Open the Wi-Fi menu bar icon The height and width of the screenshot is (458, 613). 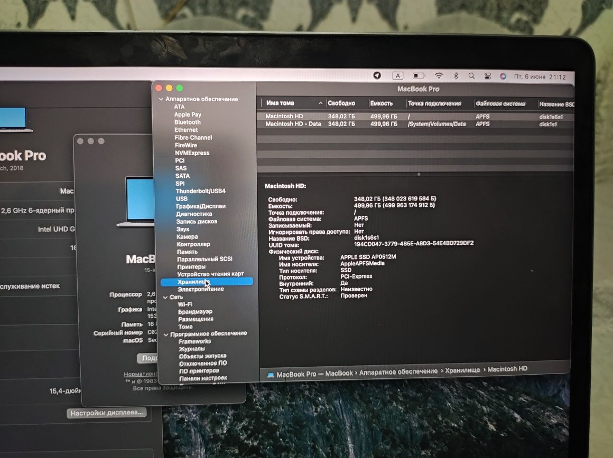tap(439, 76)
